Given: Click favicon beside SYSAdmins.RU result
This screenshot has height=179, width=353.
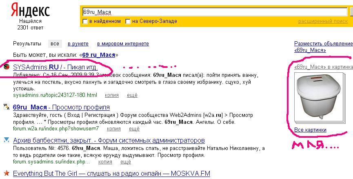Looking at the screenshot, I should [x=7, y=66].
